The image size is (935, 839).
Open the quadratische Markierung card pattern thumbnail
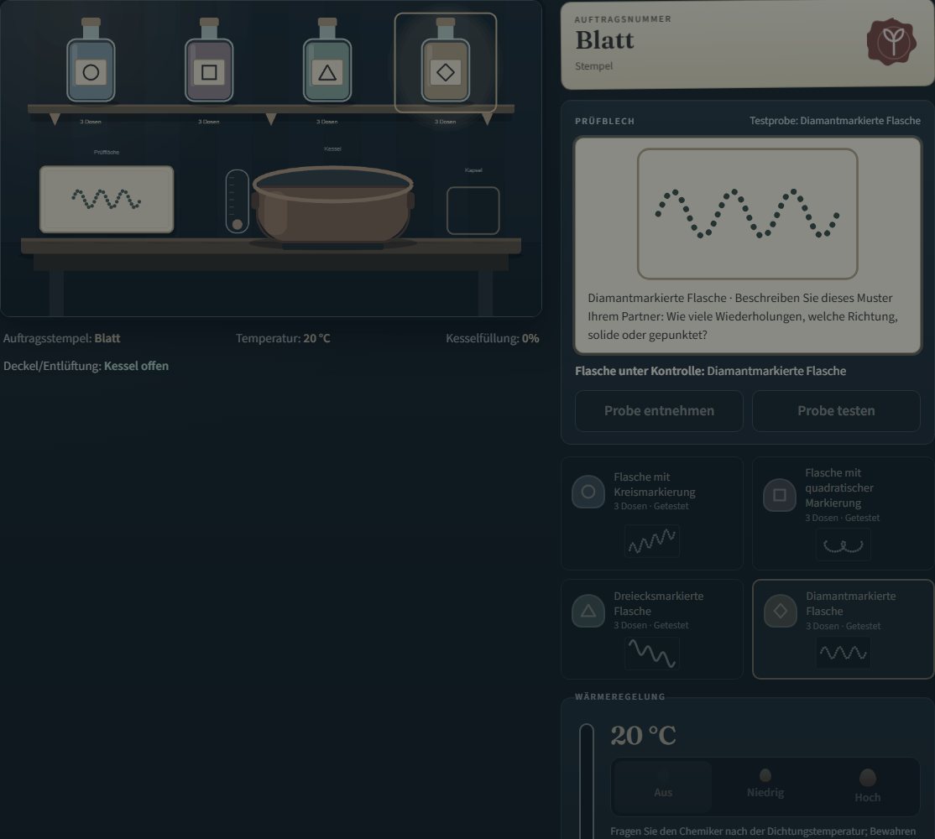[x=844, y=545]
